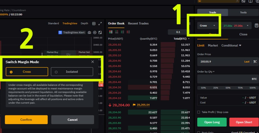Expand the chart to fullscreen
The width and height of the screenshot is (259, 133).
pos(100,23)
